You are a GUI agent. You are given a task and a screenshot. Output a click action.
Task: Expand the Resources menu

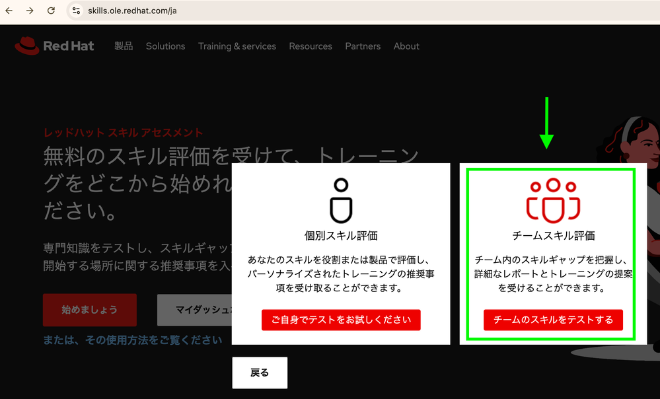pyautogui.click(x=311, y=46)
